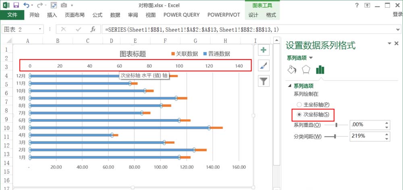
Task: Select 主坐标轴(P) radio button
Action: pyautogui.click(x=299, y=105)
